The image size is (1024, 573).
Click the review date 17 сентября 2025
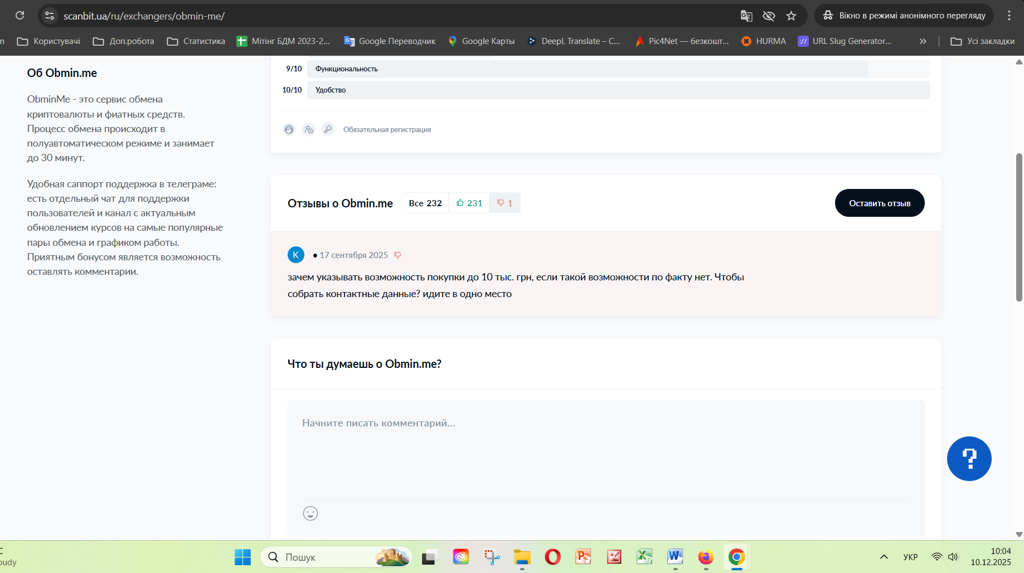coord(353,255)
